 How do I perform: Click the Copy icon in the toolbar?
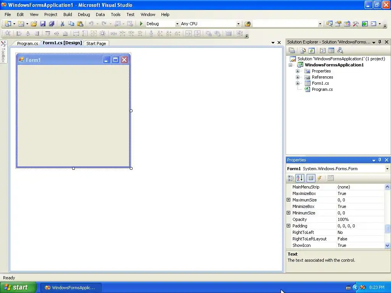pyautogui.click(x=71, y=24)
